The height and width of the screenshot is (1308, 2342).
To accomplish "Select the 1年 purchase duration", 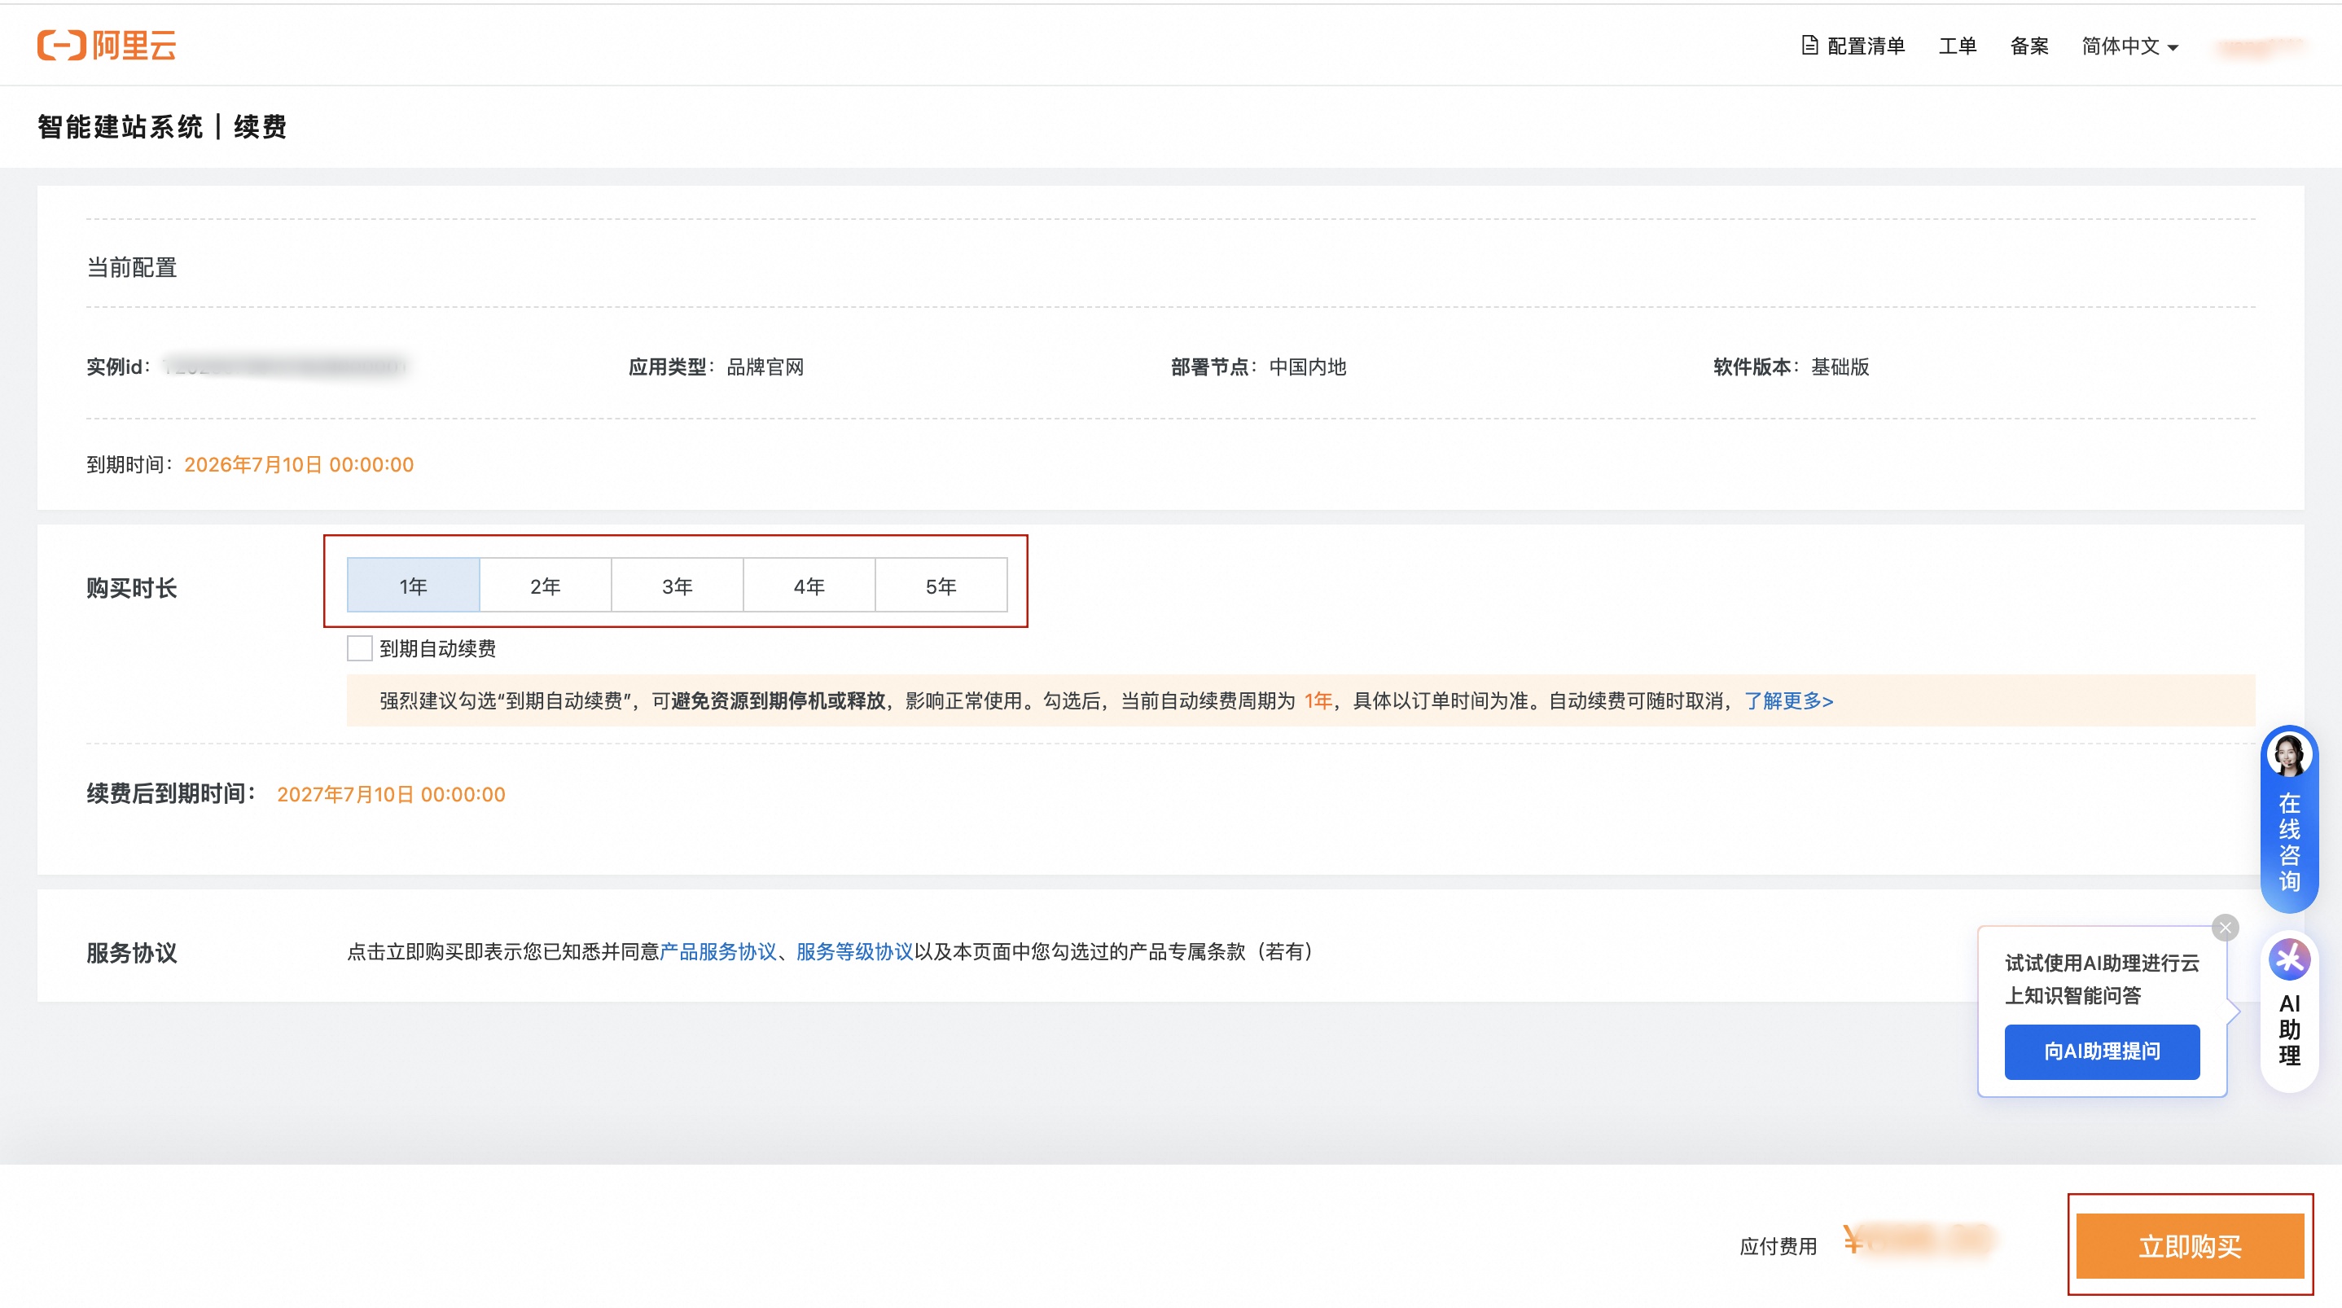I will (414, 586).
